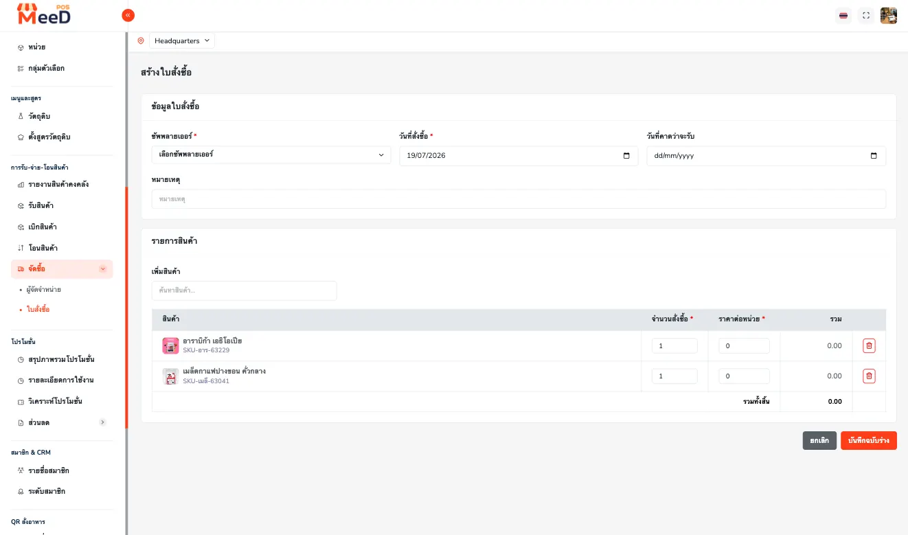
Task: Focus the ค้นหาสินค้า product search field
Action: click(245, 291)
